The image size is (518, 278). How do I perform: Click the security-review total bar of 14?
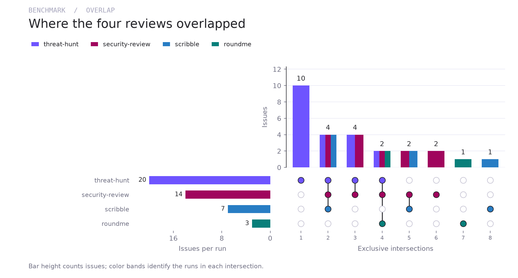pyautogui.click(x=228, y=195)
